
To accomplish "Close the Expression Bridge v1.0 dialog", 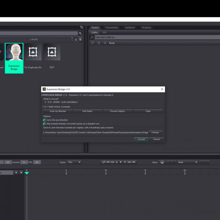I will 162,89.
